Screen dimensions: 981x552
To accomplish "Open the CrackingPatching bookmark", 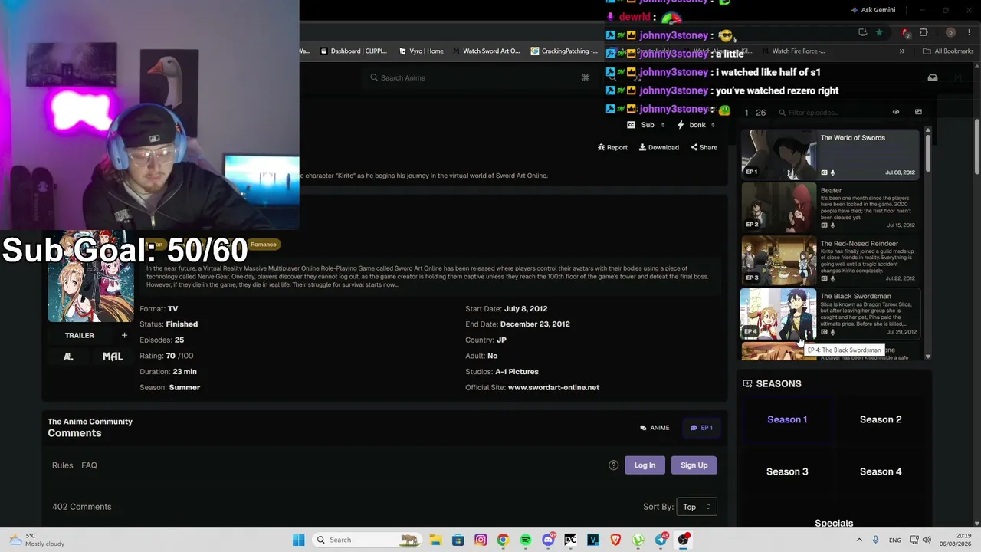I will point(565,51).
